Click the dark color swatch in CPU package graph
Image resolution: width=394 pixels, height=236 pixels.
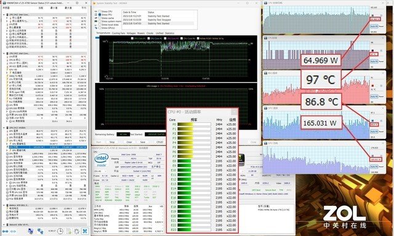tap(372, 50)
